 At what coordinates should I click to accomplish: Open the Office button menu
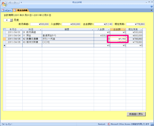pos(4,4)
